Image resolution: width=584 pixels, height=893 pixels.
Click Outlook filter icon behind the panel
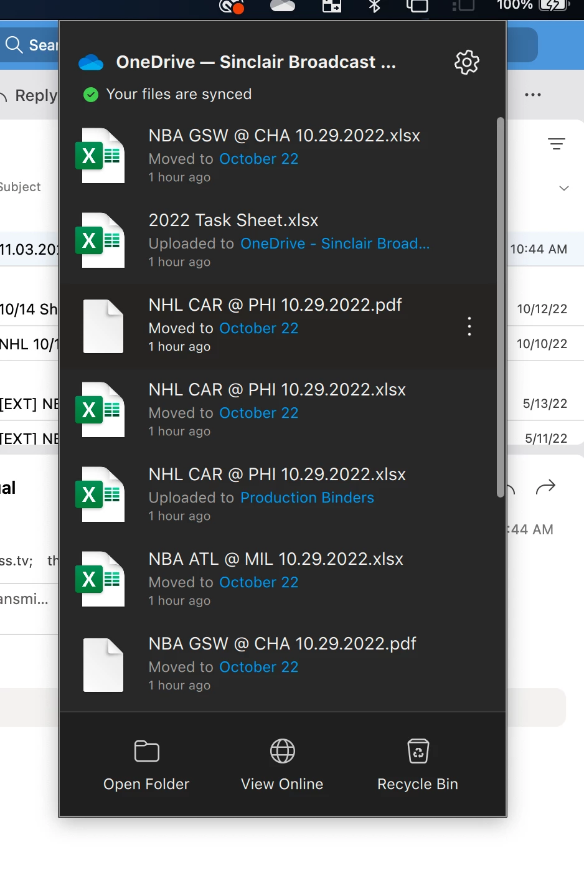(x=557, y=144)
